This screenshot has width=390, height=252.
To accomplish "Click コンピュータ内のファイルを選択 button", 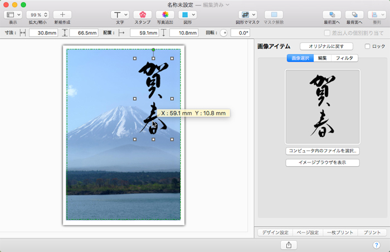I will pyautogui.click(x=323, y=151).
